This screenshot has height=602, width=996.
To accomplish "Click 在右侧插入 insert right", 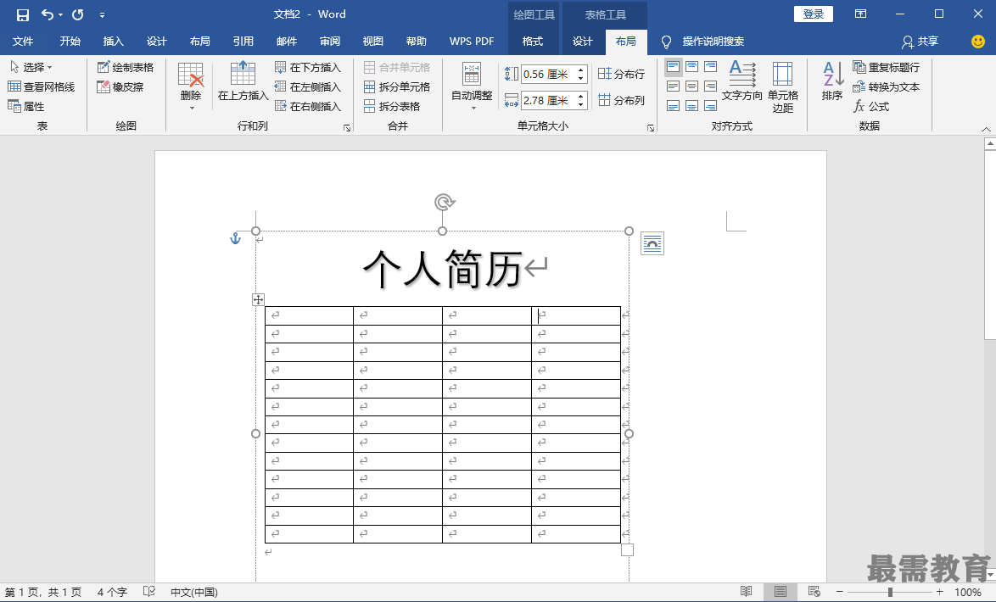I will tap(307, 106).
